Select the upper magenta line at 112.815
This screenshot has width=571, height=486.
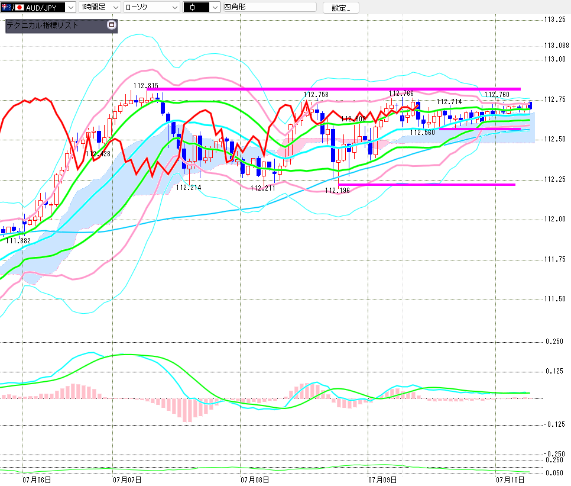click(333, 89)
